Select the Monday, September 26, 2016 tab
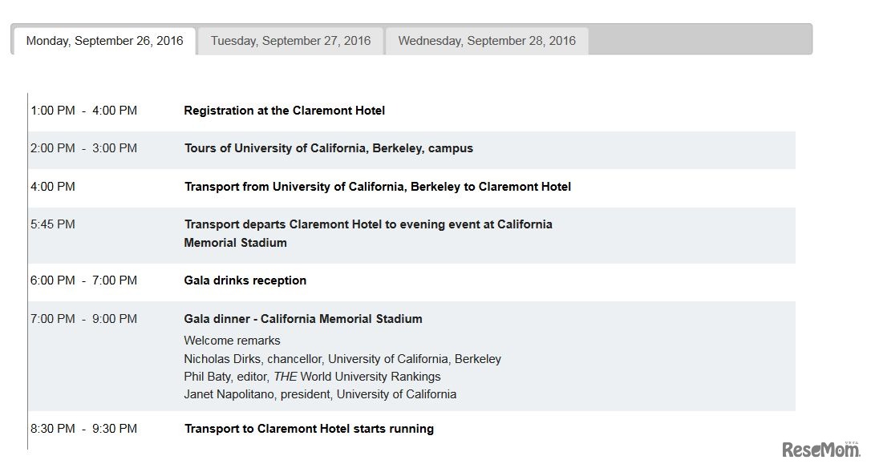Viewport: 871px width, 468px height. pos(103,40)
